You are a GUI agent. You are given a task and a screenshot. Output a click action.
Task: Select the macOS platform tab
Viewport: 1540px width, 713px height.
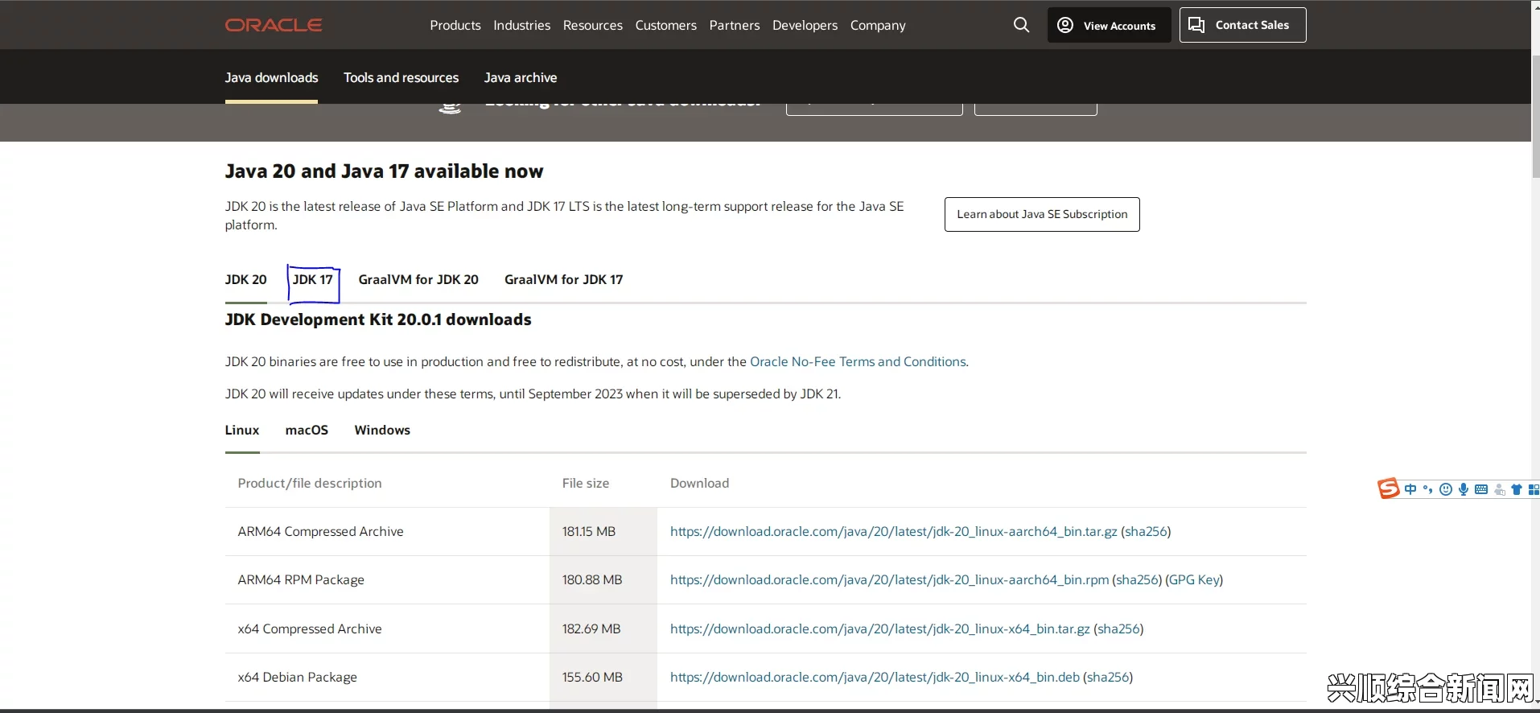coord(307,430)
